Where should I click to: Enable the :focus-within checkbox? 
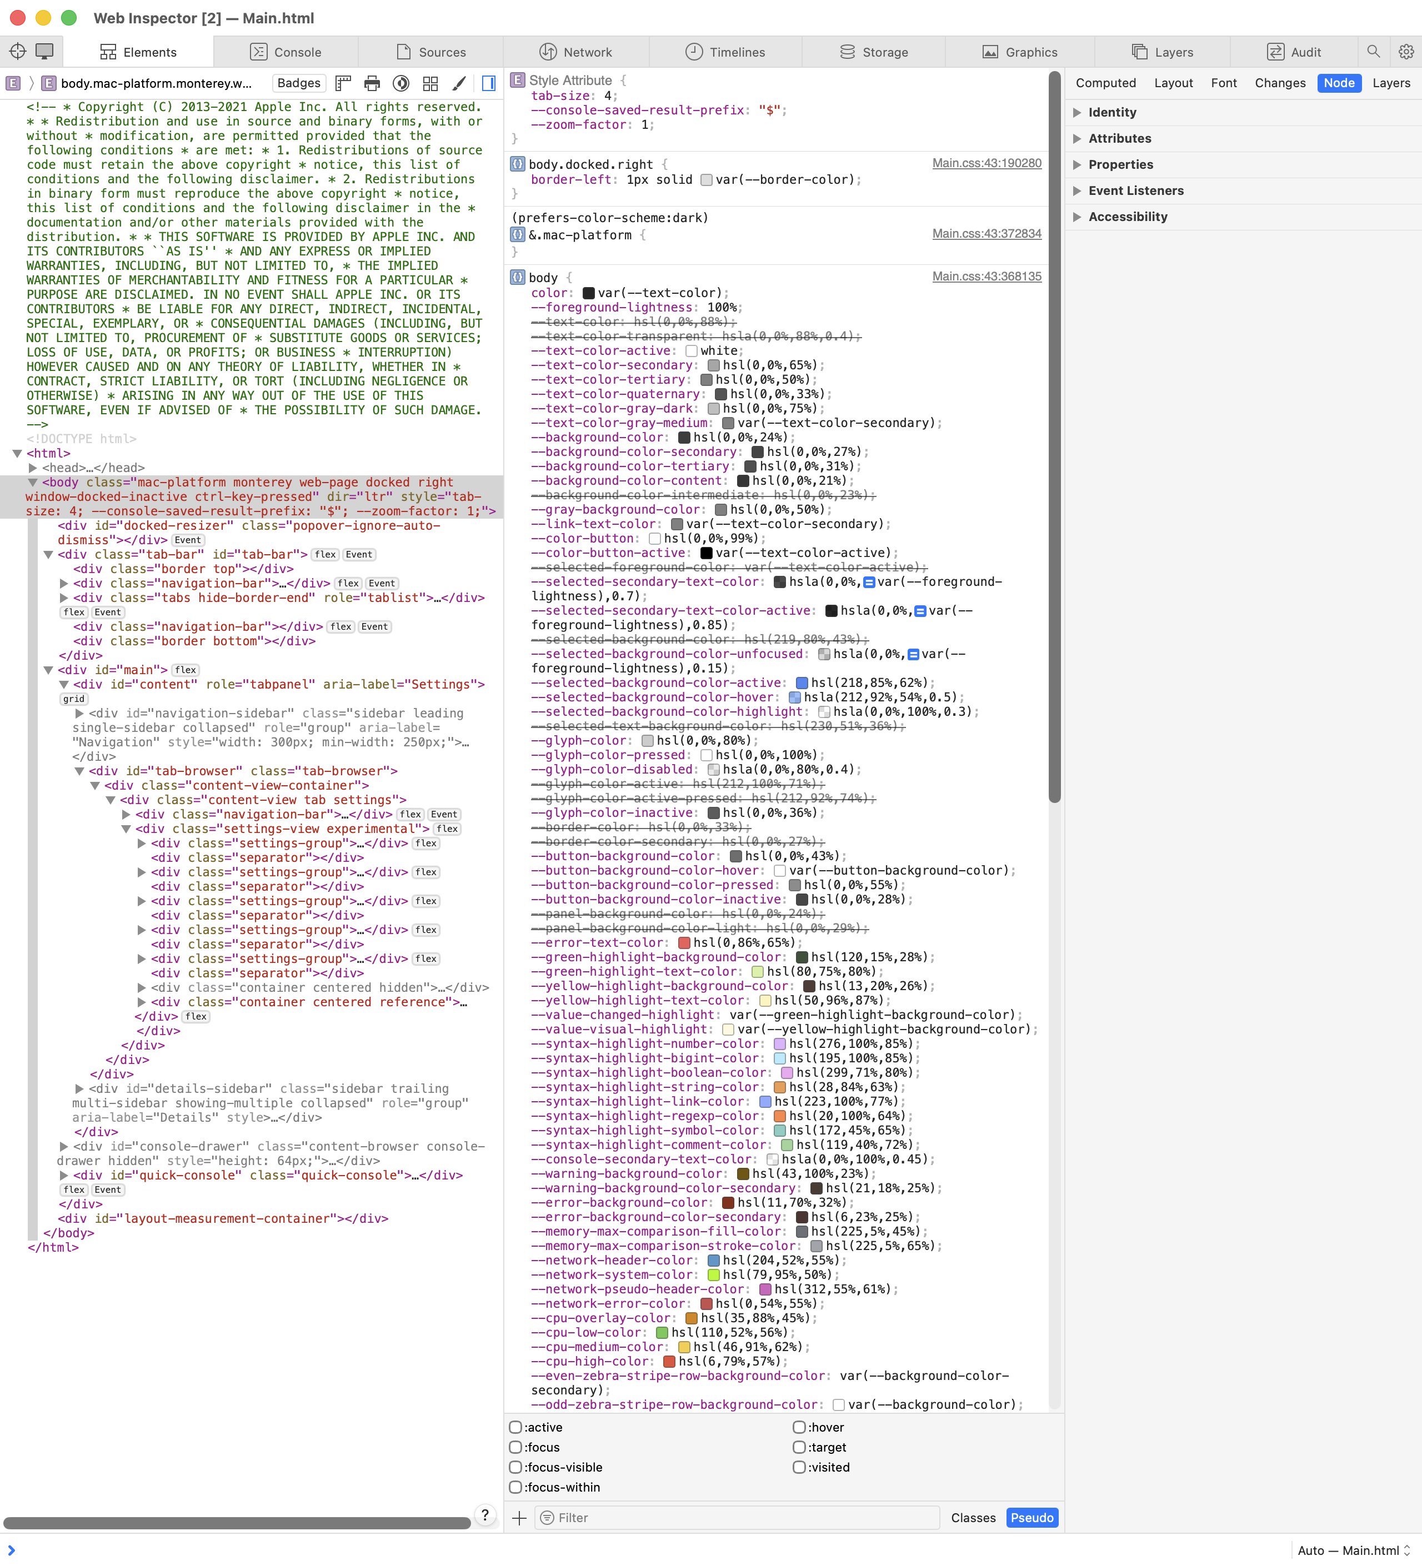pos(515,1487)
